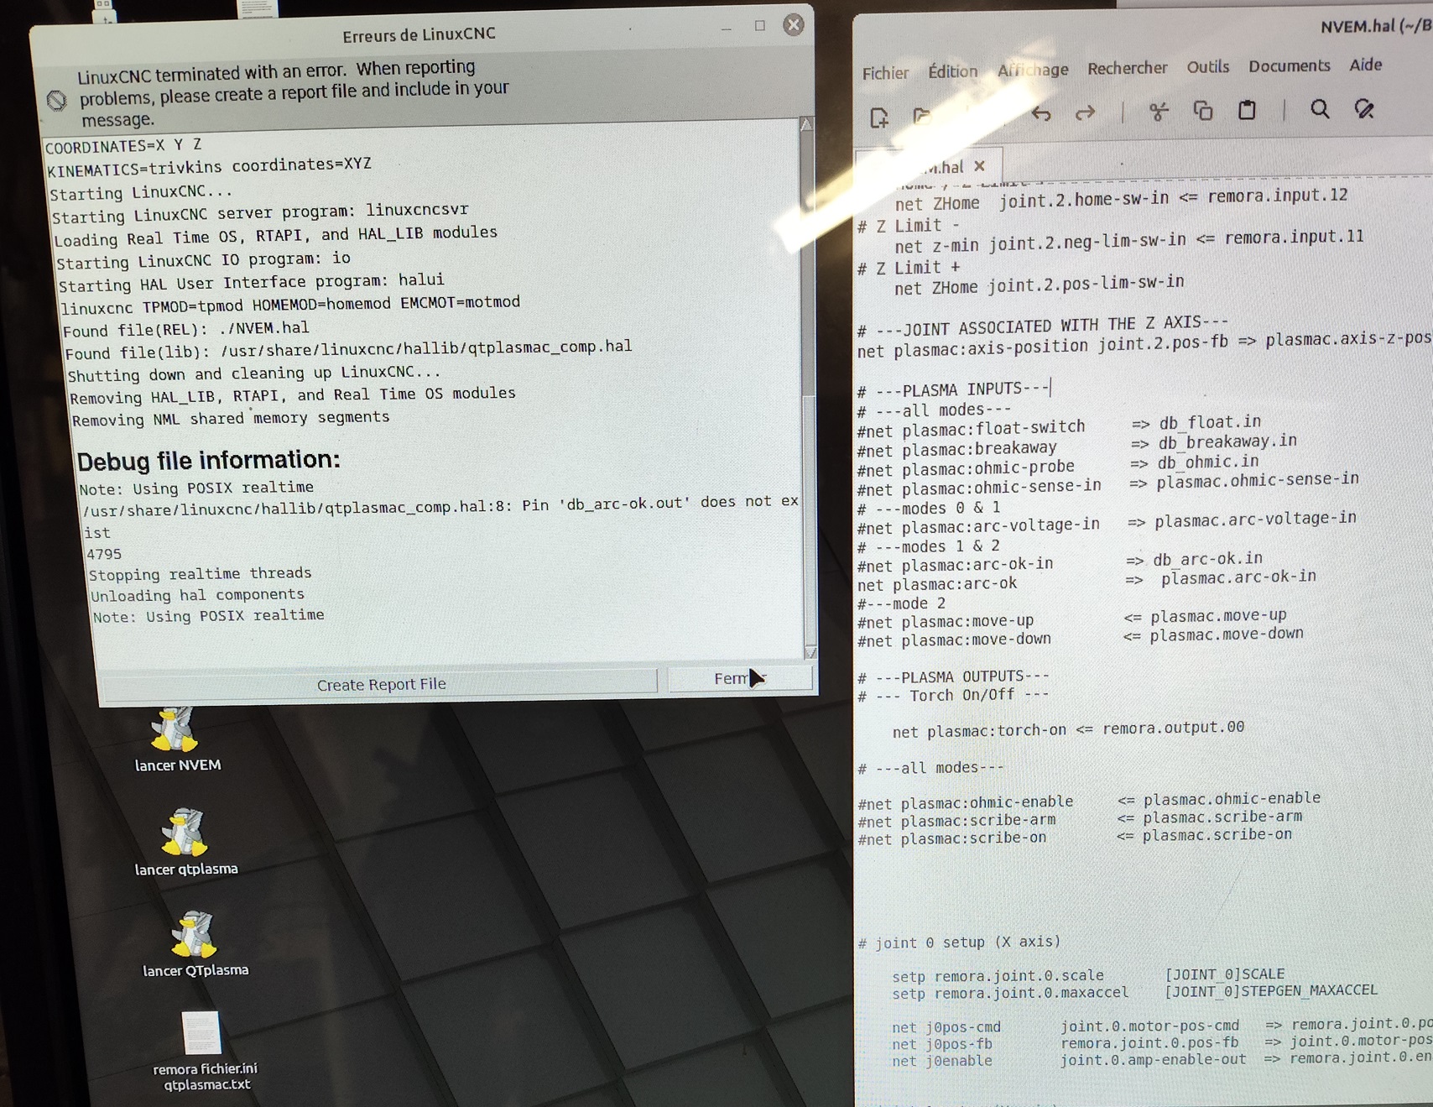1433x1107 pixels.
Task: Click editor line 'setp remora.joint.0.scale'
Action: 1088,974
